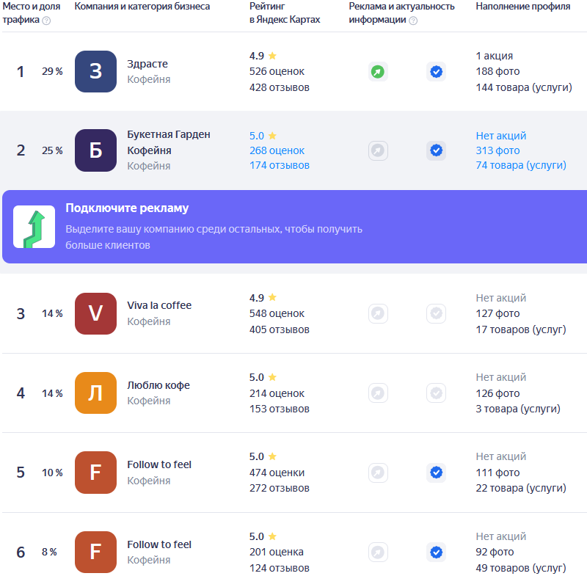
Task: Click the green advertising icon for Здрасте
Action: (x=377, y=72)
